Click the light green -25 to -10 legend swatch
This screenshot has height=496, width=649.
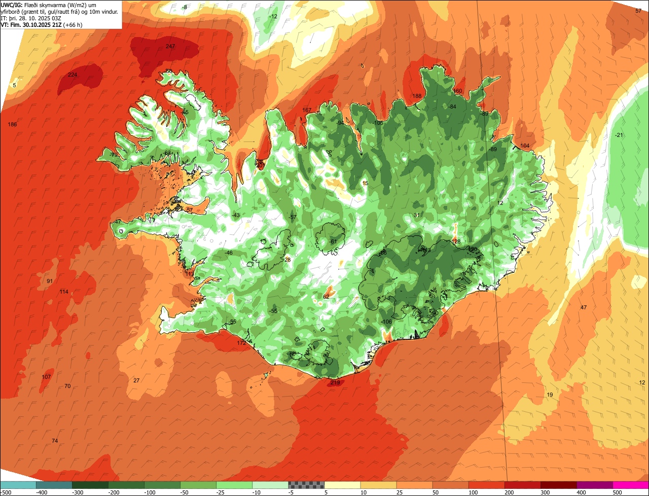point(234,485)
